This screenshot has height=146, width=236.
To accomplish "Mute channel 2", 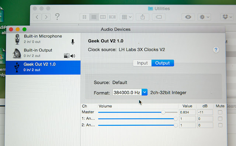I will (220, 125).
